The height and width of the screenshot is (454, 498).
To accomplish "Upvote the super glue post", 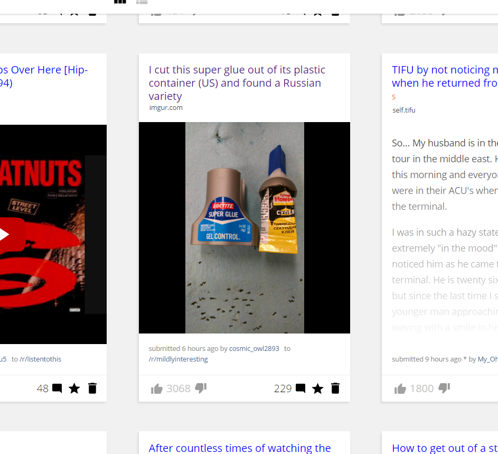I will tap(156, 388).
